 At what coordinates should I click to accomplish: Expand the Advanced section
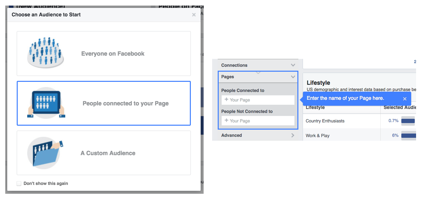click(293, 135)
